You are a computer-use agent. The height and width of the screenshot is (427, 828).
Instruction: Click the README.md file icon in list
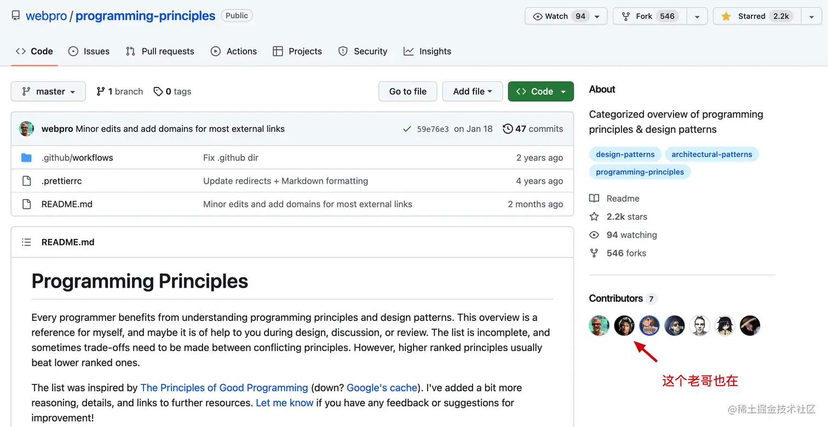[26, 204]
